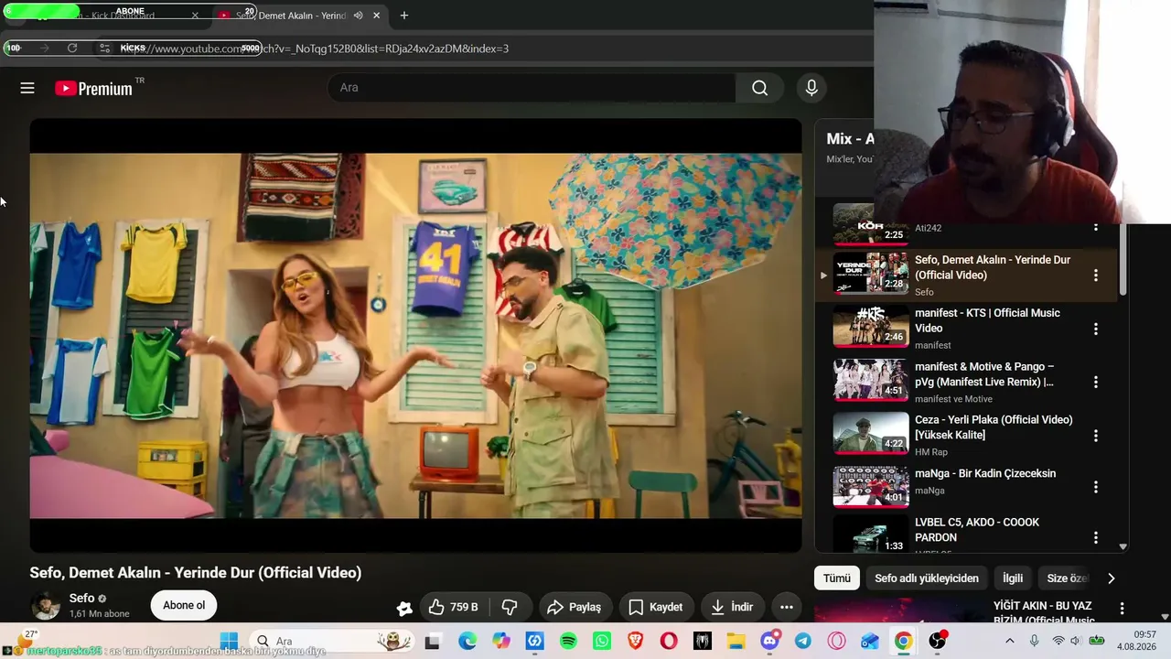Viewport: 1171px width, 659px height.
Task: Open options for 'LVBEL C5, AKDO - COOOK PARDON' item
Action: coord(1095,537)
